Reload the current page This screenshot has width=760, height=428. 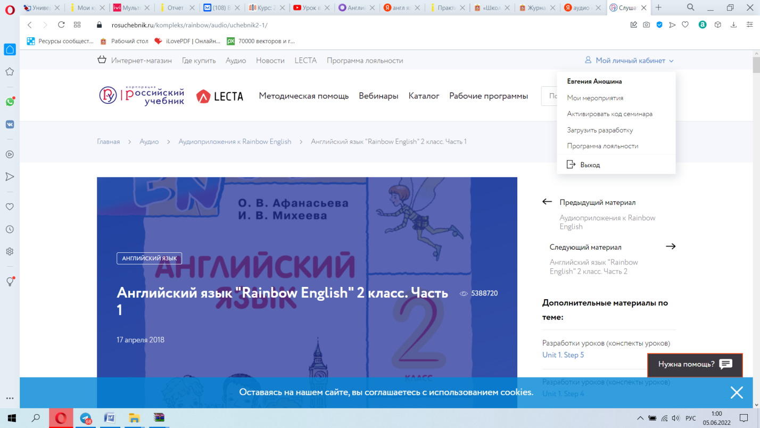click(x=61, y=24)
